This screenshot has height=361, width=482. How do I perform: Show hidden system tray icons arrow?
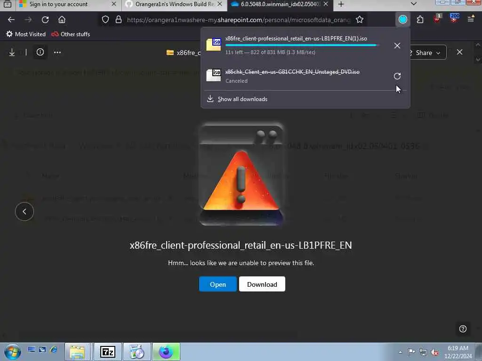pos(400,352)
